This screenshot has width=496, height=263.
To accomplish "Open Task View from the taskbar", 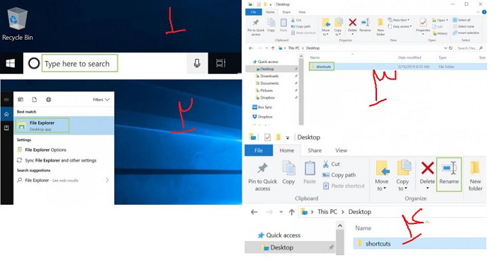I will coord(220,63).
